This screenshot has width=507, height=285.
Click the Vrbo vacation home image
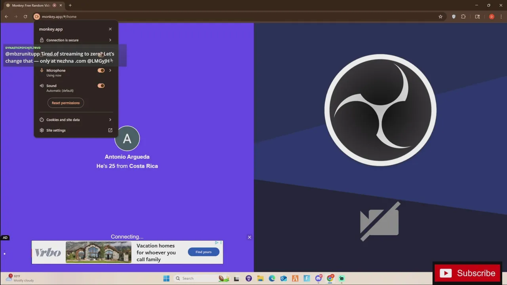point(99,252)
